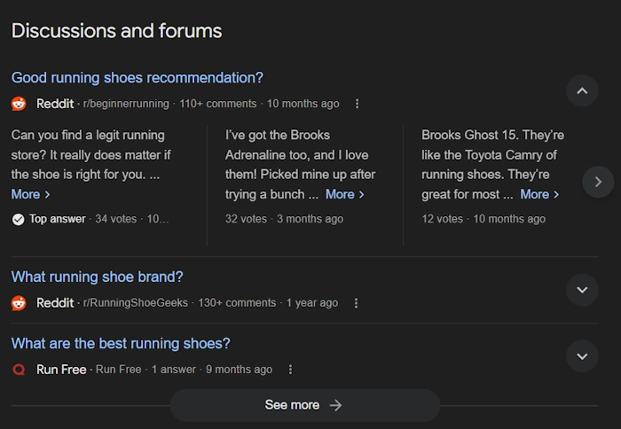Click the Reddit icon beside r/beginnerrunning
The height and width of the screenshot is (429, 621).
tap(19, 104)
